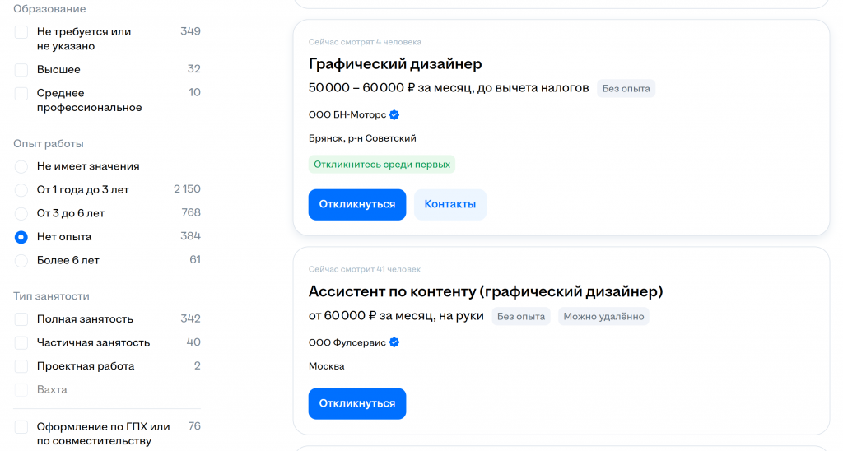The image size is (843, 451).
Task: Click 'Сейчас смотрит 41 человек' note
Action: [x=365, y=269]
